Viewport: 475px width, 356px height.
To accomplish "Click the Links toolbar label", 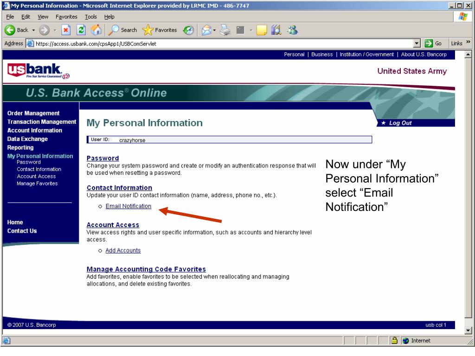I will pyautogui.click(x=456, y=43).
